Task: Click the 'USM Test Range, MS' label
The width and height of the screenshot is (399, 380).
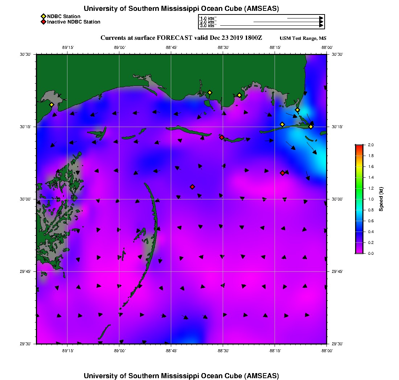Action: click(x=303, y=38)
